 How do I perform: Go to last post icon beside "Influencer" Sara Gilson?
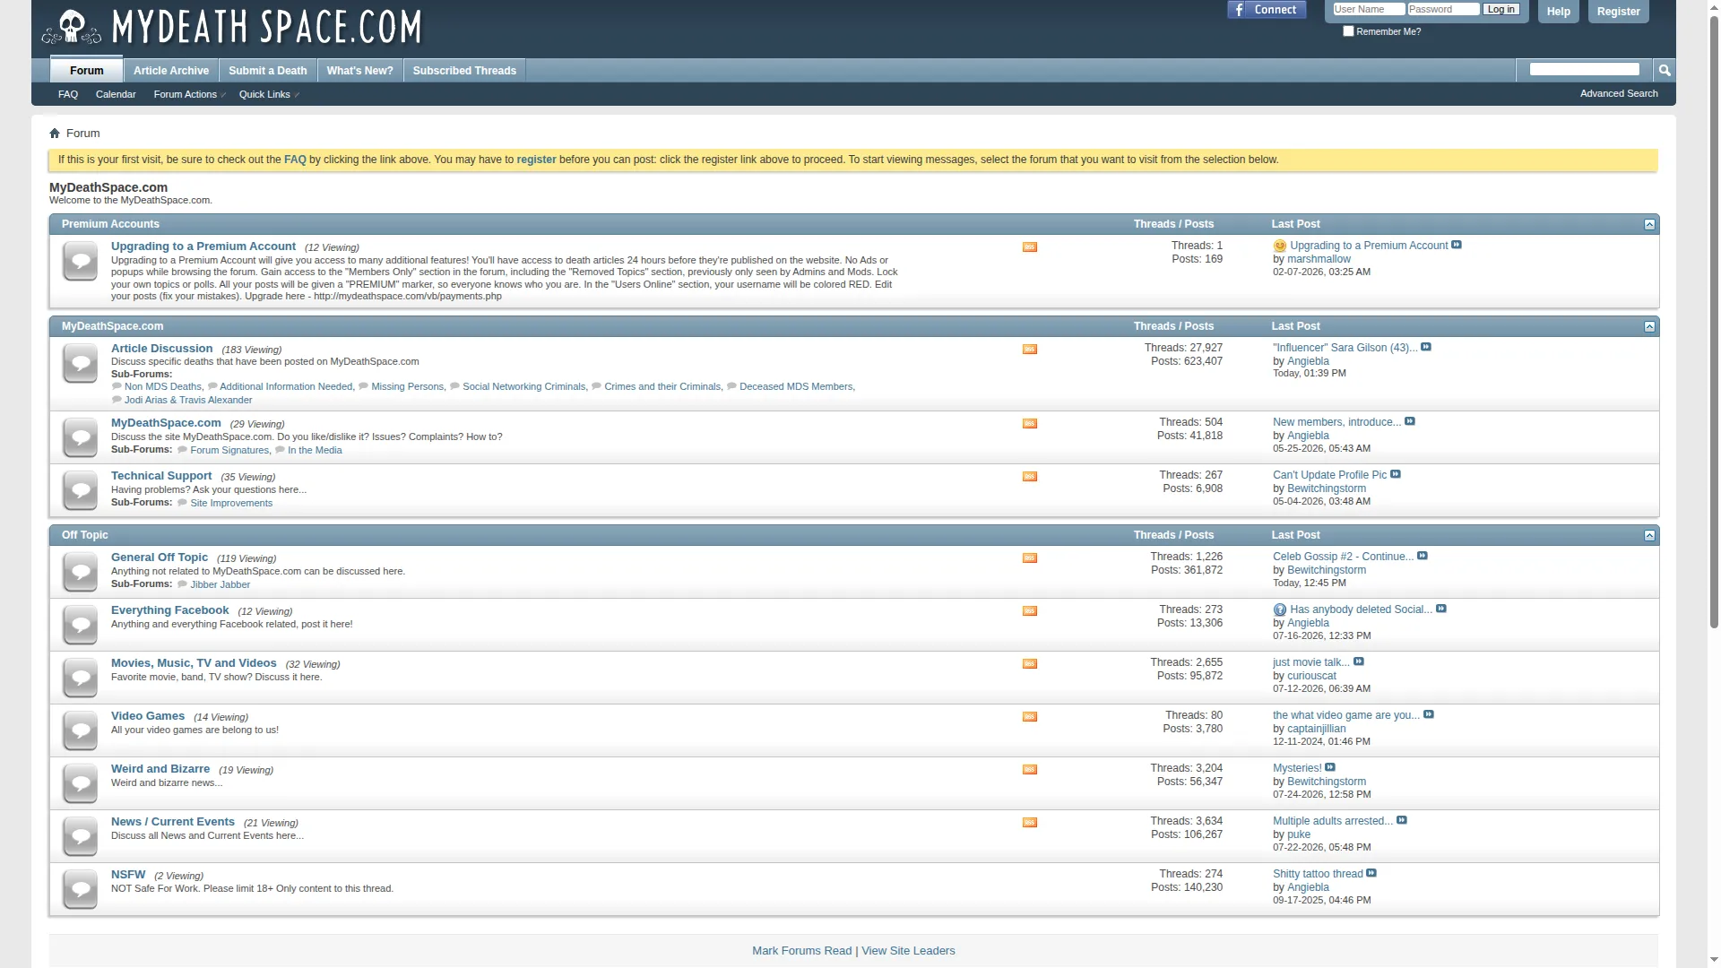1426,347
